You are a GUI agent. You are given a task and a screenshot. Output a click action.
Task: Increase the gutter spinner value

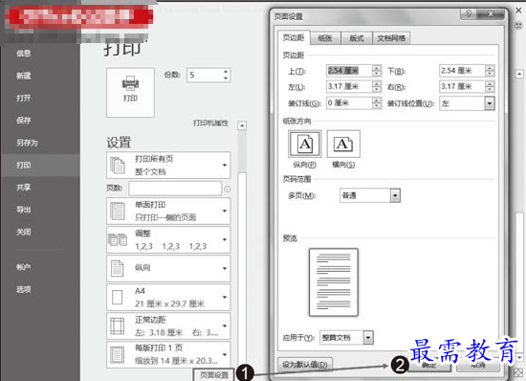377,100
